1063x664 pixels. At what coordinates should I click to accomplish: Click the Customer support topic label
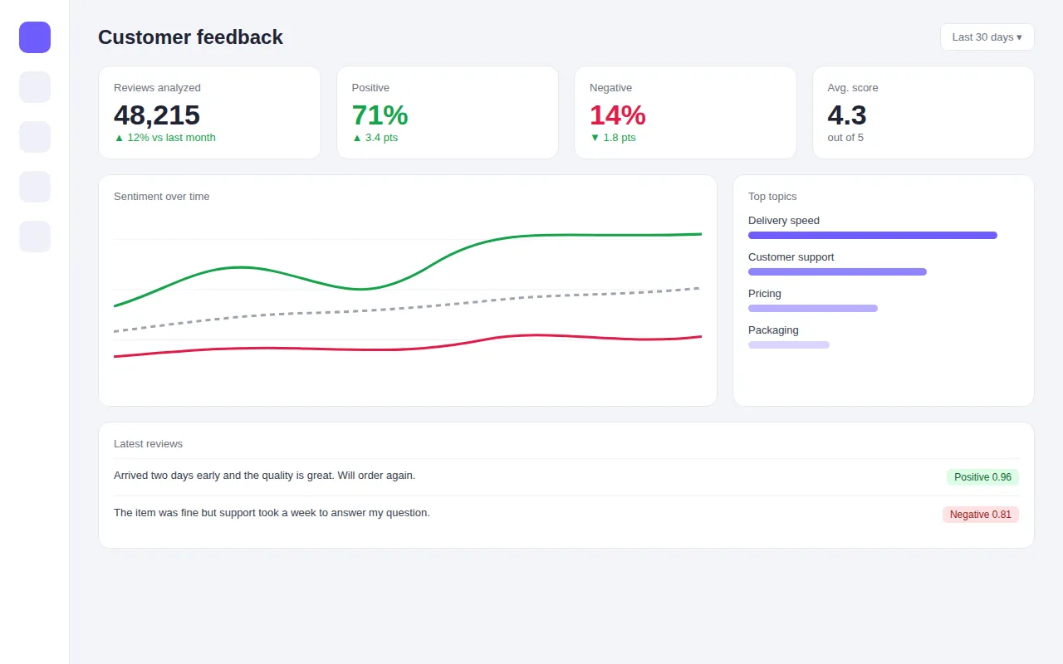pos(791,257)
